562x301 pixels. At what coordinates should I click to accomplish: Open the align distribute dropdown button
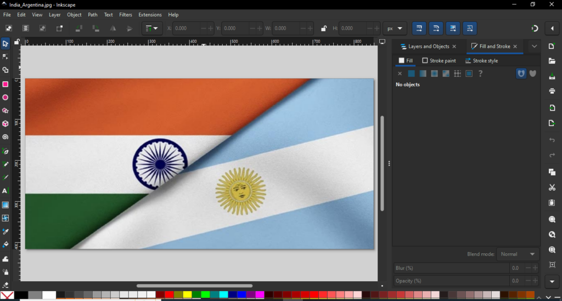tap(151, 29)
